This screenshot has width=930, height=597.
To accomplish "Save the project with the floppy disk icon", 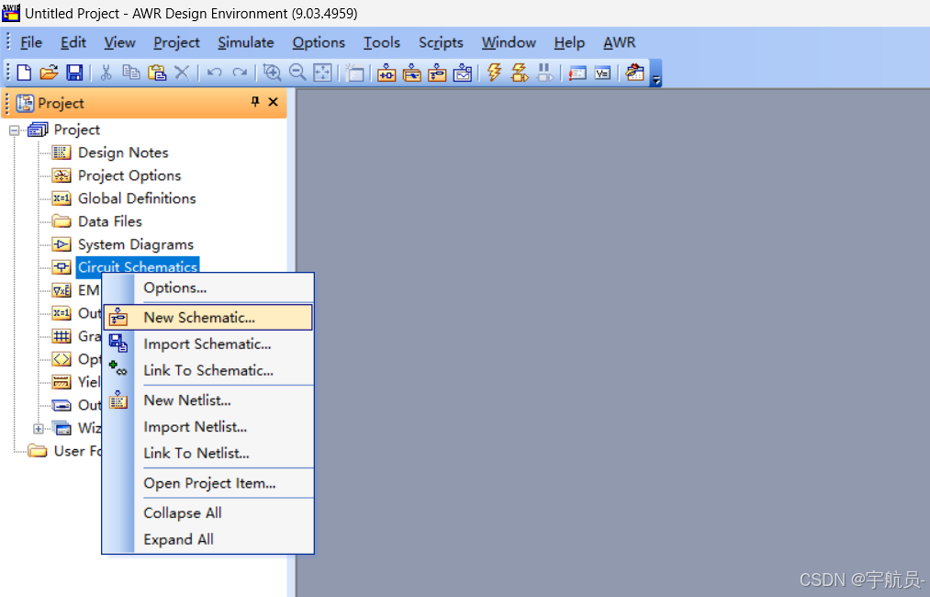I will pos(74,73).
